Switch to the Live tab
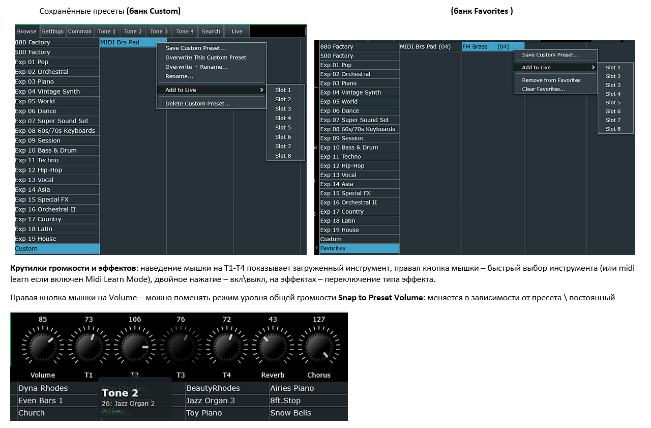This screenshot has width=651, height=428. point(237,32)
